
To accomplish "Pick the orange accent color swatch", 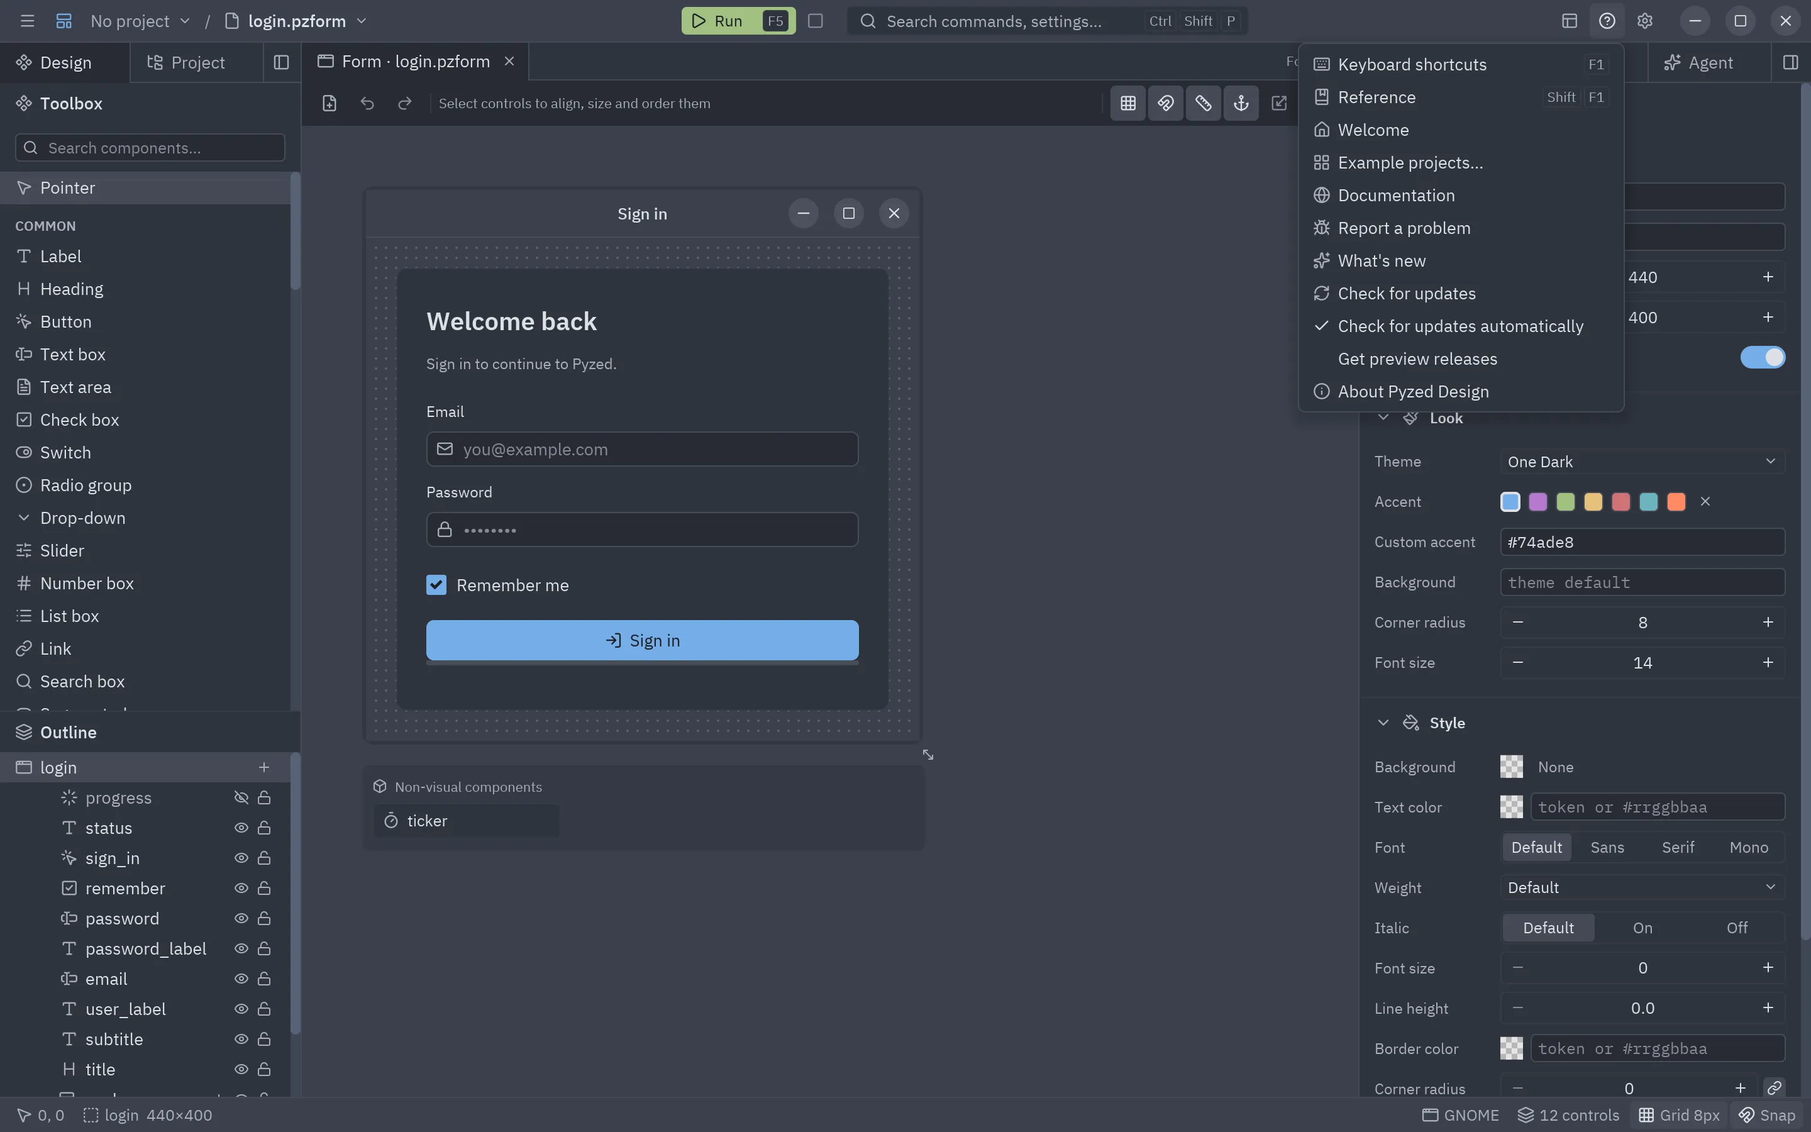I will [x=1676, y=502].
